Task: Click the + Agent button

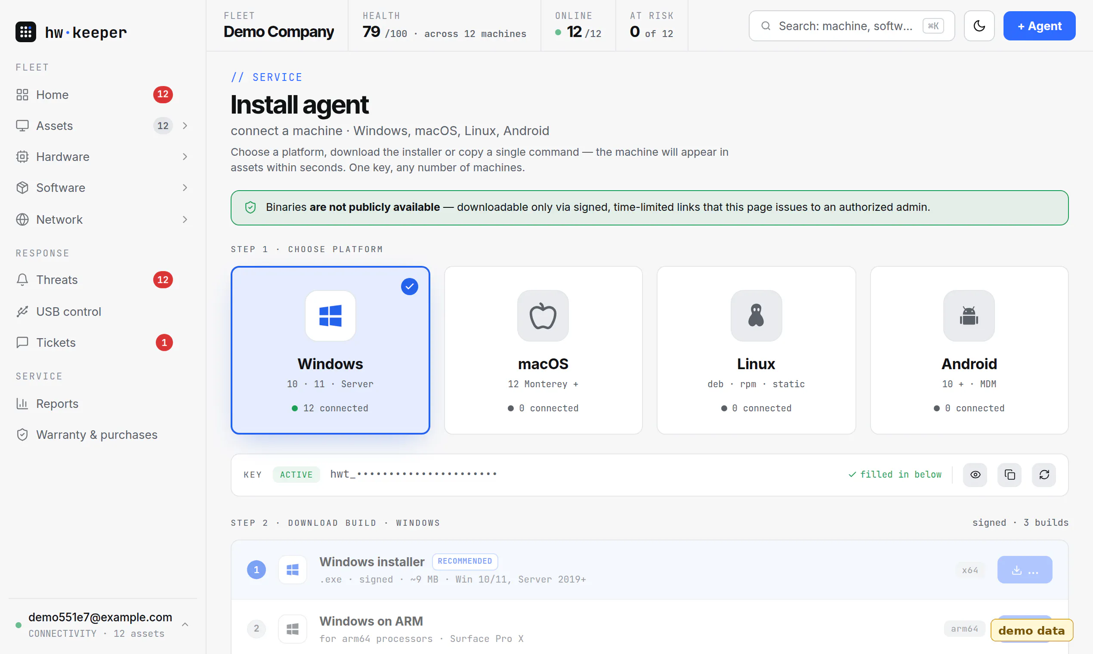Action: (1039, 26)
